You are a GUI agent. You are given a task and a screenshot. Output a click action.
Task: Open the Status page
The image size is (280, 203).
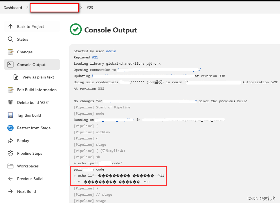(32, 39)
